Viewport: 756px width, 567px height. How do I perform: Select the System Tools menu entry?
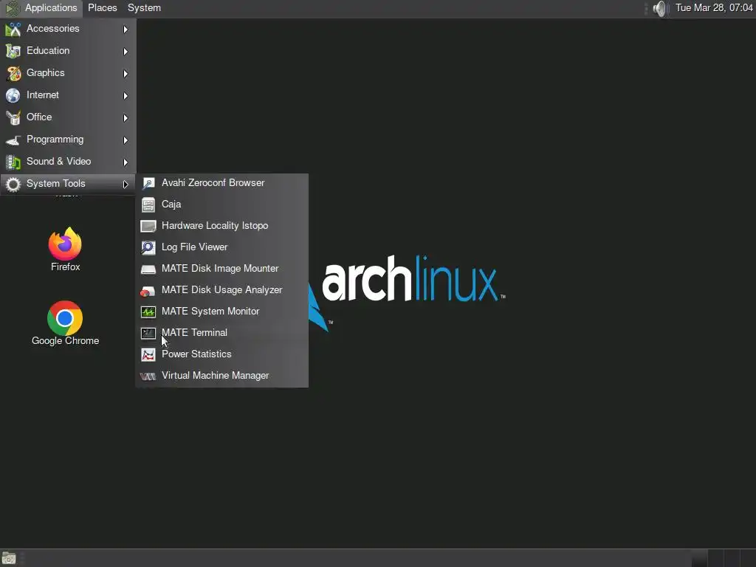(x=68, y=184)
